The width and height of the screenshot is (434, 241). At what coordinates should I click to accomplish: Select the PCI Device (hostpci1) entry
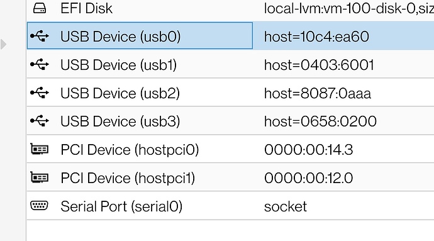point(128,178)
